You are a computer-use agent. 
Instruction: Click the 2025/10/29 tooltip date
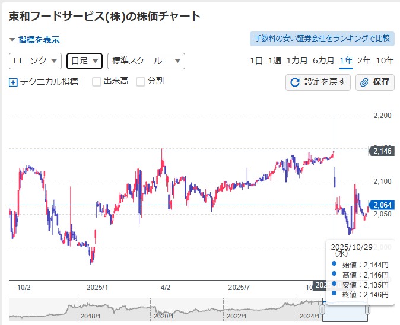tap(352, 247)
